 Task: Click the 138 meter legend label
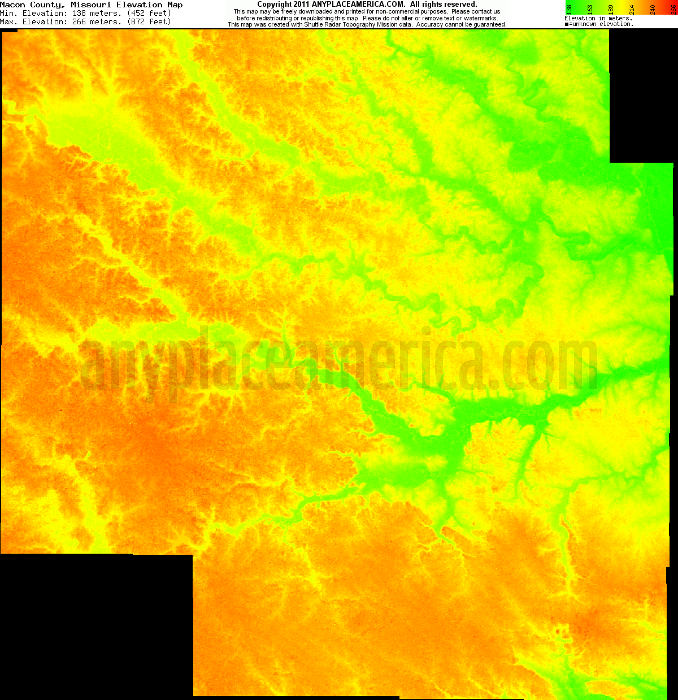570,9
